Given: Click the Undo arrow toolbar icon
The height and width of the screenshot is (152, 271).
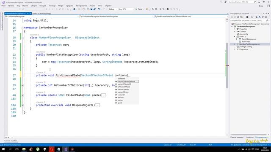Looking at the screenshot, I should click(99, 9).
